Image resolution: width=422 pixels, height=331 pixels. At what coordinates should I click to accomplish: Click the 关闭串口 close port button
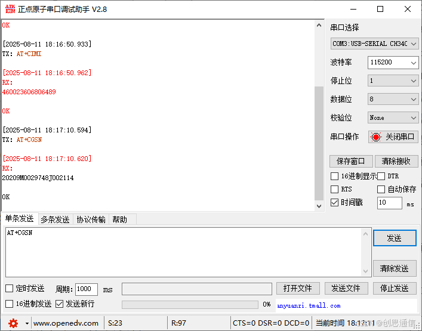click(x=393, y=137)
